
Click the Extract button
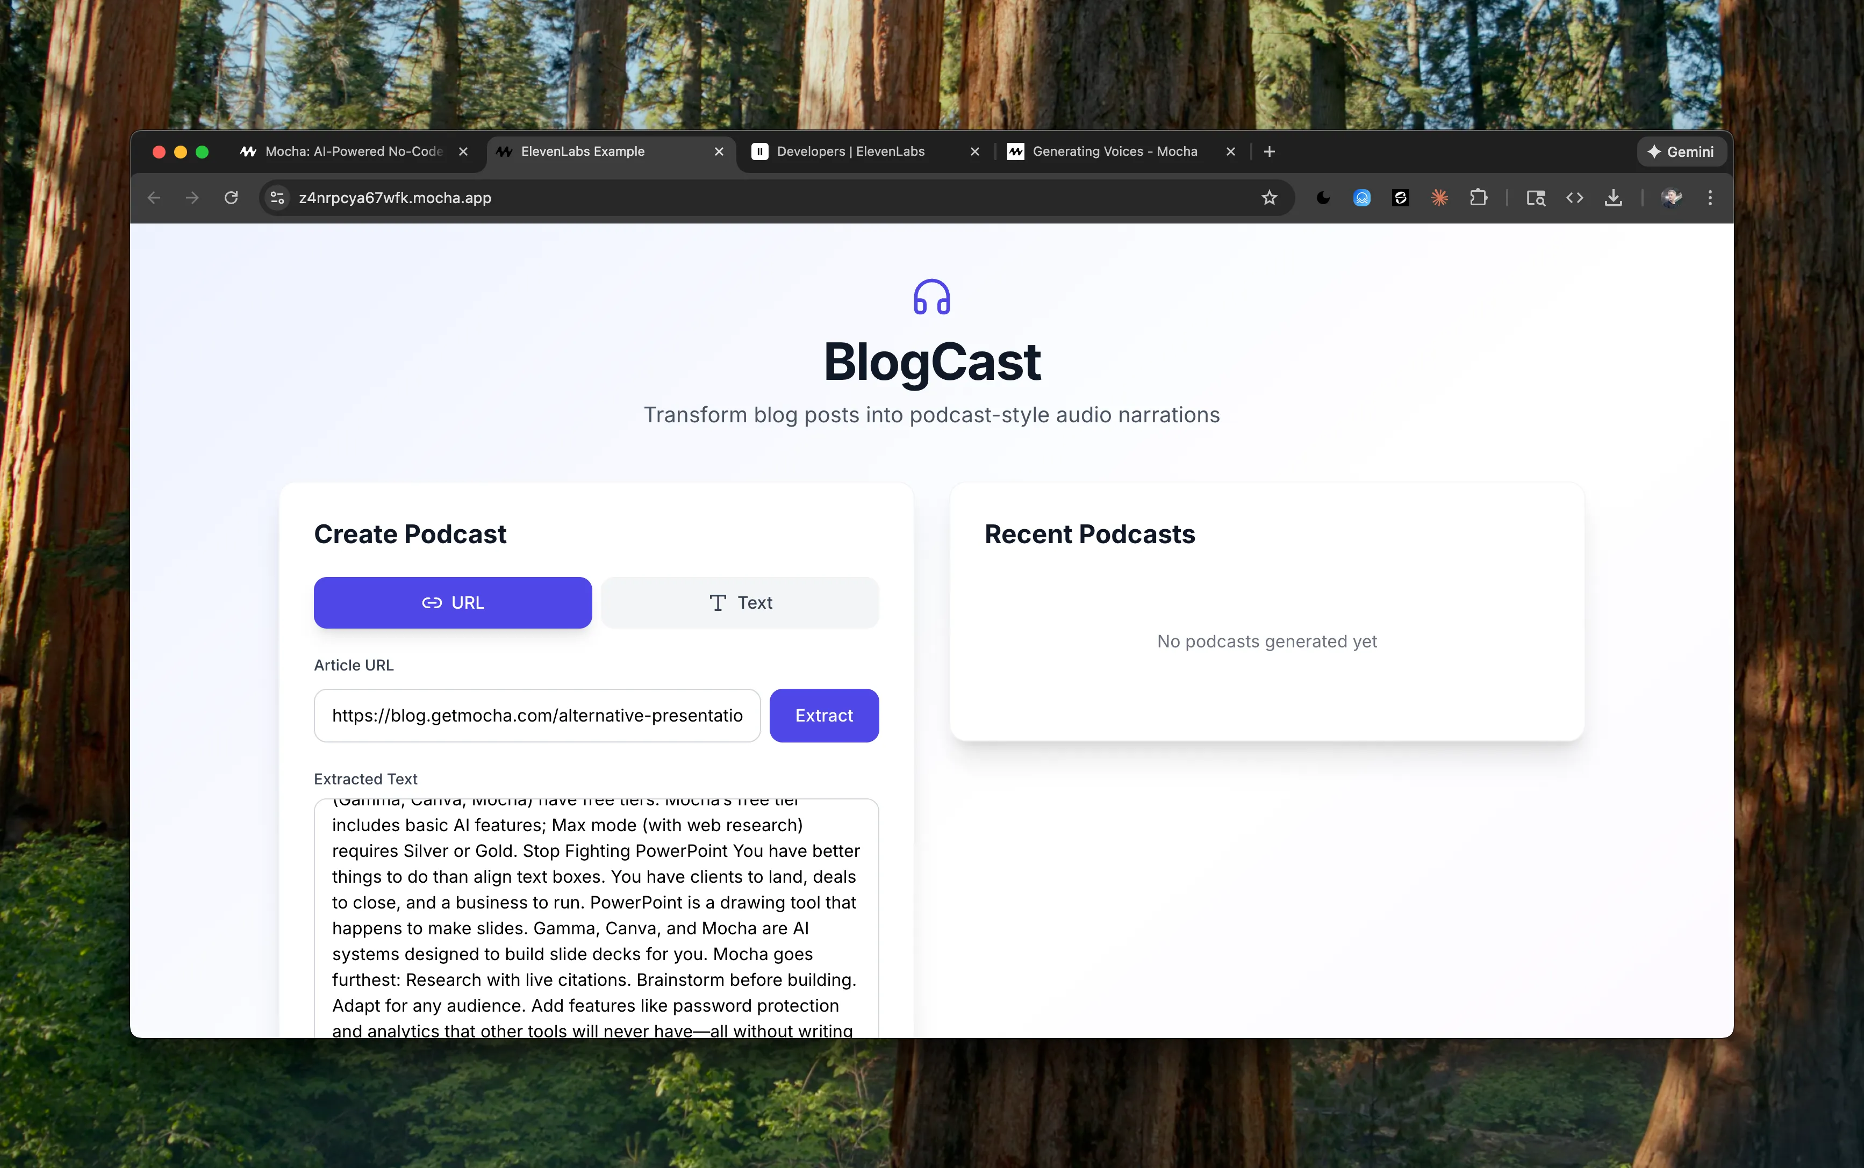tap(824, 715)
